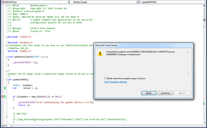Collapse the 'Updates the OS image' block comment

[x=7, y=71]
